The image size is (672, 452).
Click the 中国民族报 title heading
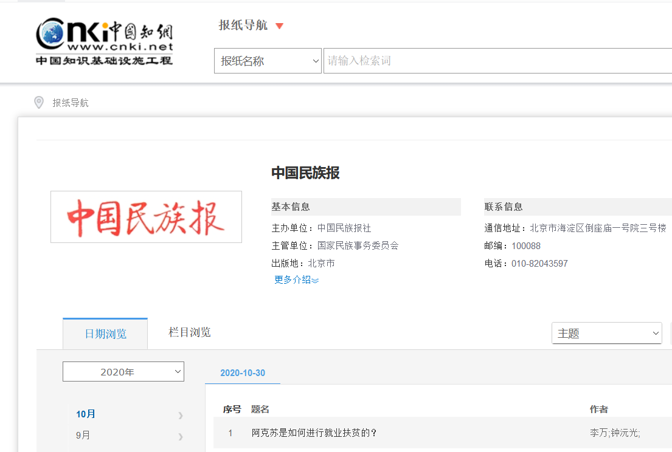pyautogui.click(x=305, y=173)
